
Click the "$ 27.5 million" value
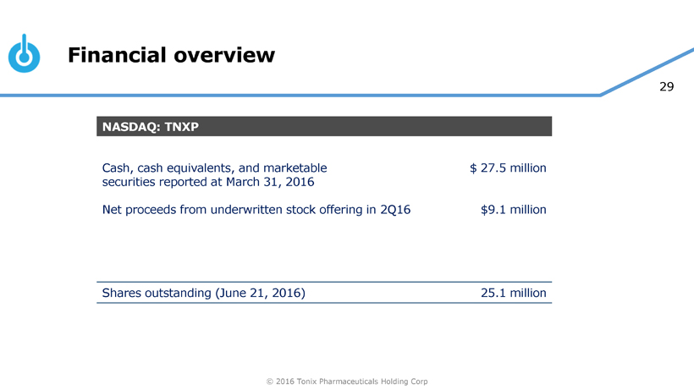(508, 168)
